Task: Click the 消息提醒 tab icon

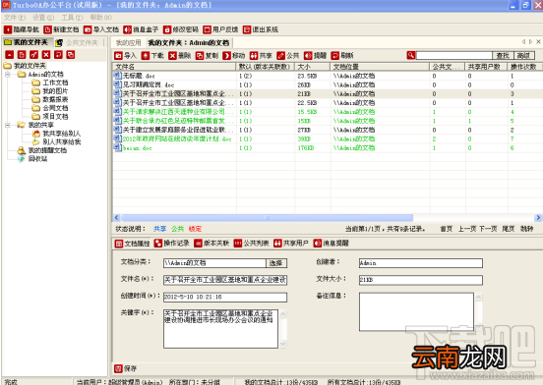Action: pyautogui.click(x=318, y=244)
